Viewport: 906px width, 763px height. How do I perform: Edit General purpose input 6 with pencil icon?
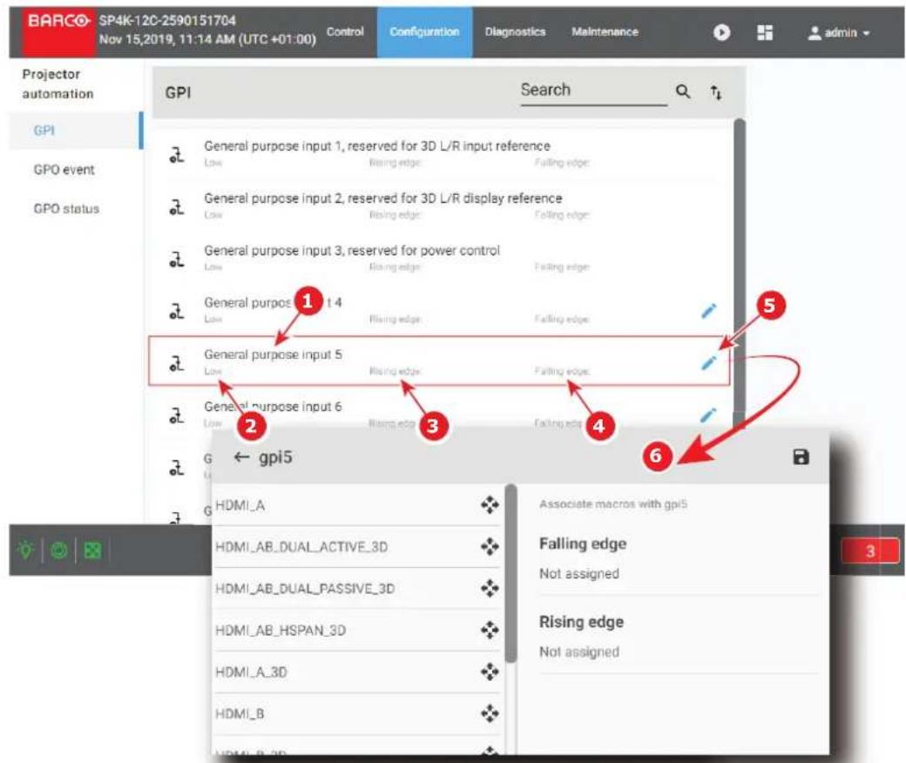[708, 415]
